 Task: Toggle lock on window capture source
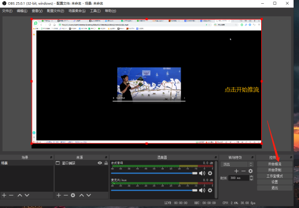(106, 163)
